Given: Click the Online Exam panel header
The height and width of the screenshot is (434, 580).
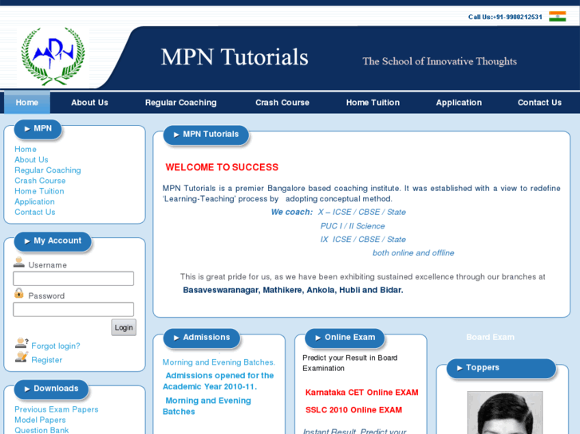Looking at the screenshot, I should 345,338.
